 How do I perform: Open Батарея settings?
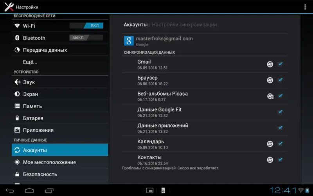[60, 118]
